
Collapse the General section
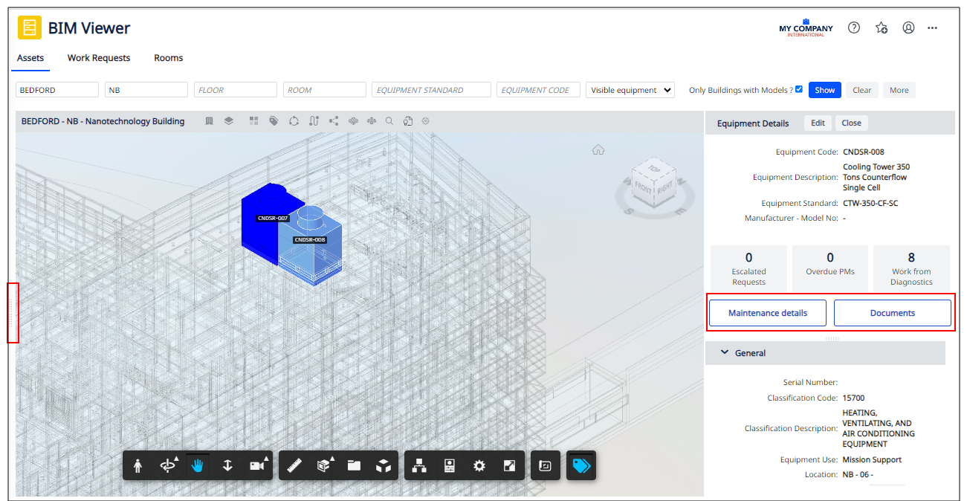pyautogui.click(x=725, y=353)
